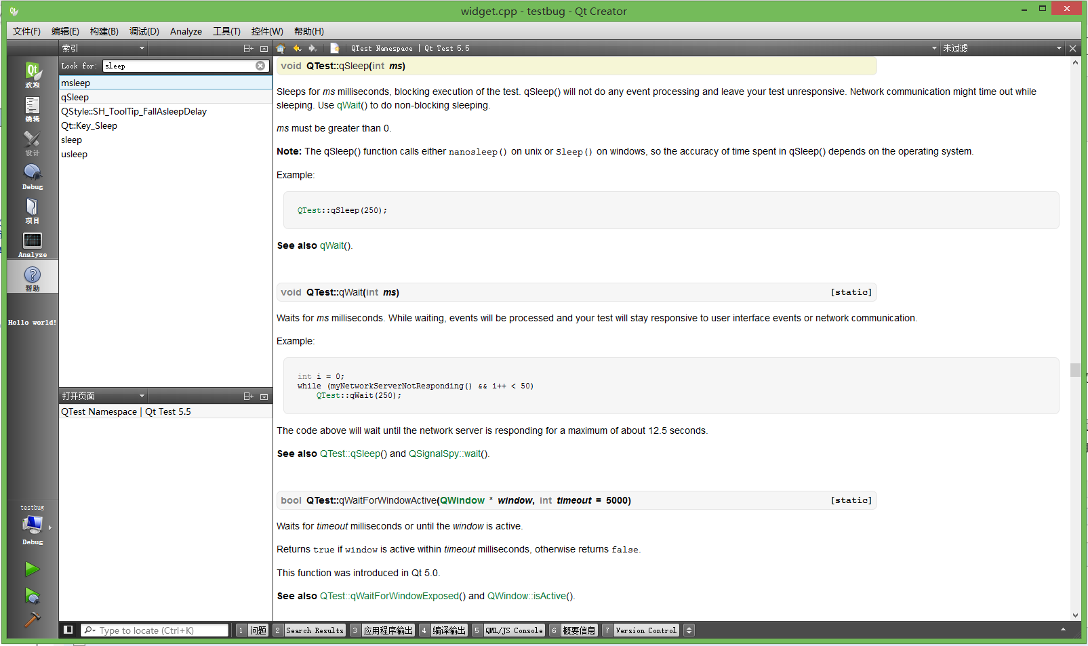Select Help mode in the sidebar
The width and height of the screenshot is (1088, 646).
pyautogui.click(x=33, y=278)
